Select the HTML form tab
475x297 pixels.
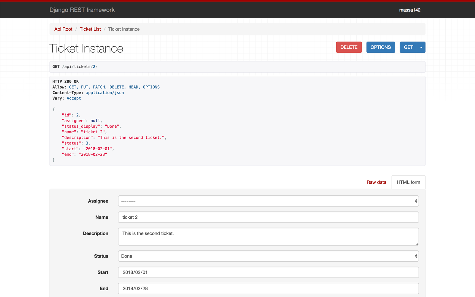408,182
